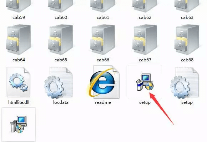Click the readme filename label
The image size is (207, 142).
click(x=103, y=102)
